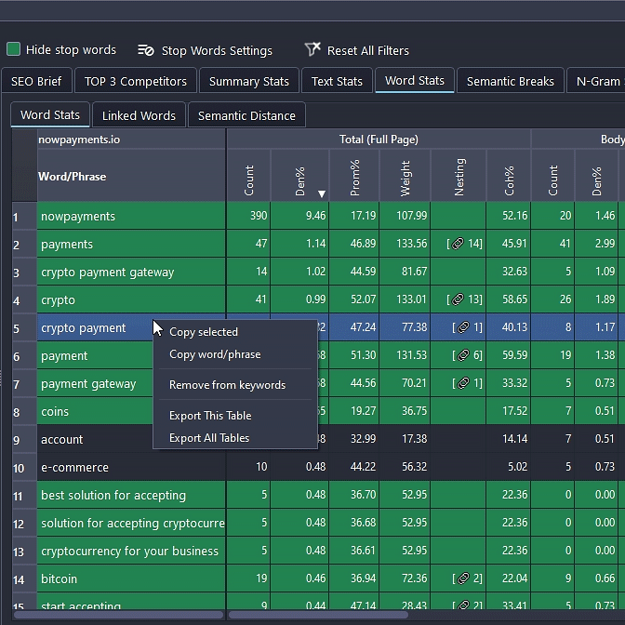The width and height of the screenshot is (625, 625).
Task: Choose Copy selected from context menu
Action: [x=204, y=332]
